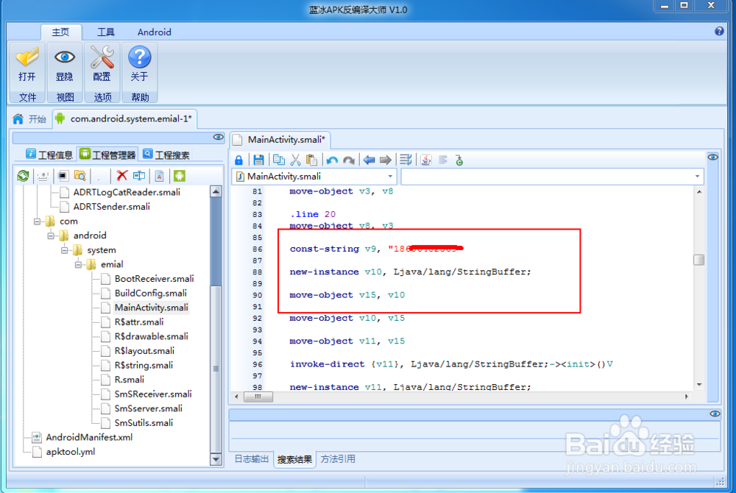Select BootReceiver.smali in the tree
This screenshot has width=736, height=493.
[154, 279]
